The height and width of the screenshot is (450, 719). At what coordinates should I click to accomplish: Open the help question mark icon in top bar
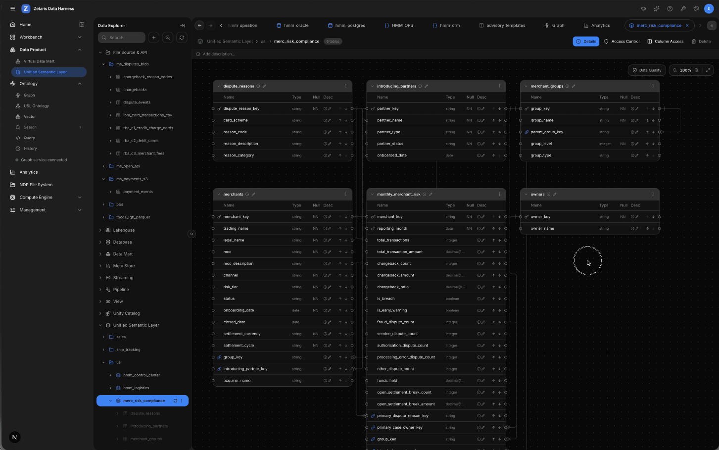click(670, 8)
